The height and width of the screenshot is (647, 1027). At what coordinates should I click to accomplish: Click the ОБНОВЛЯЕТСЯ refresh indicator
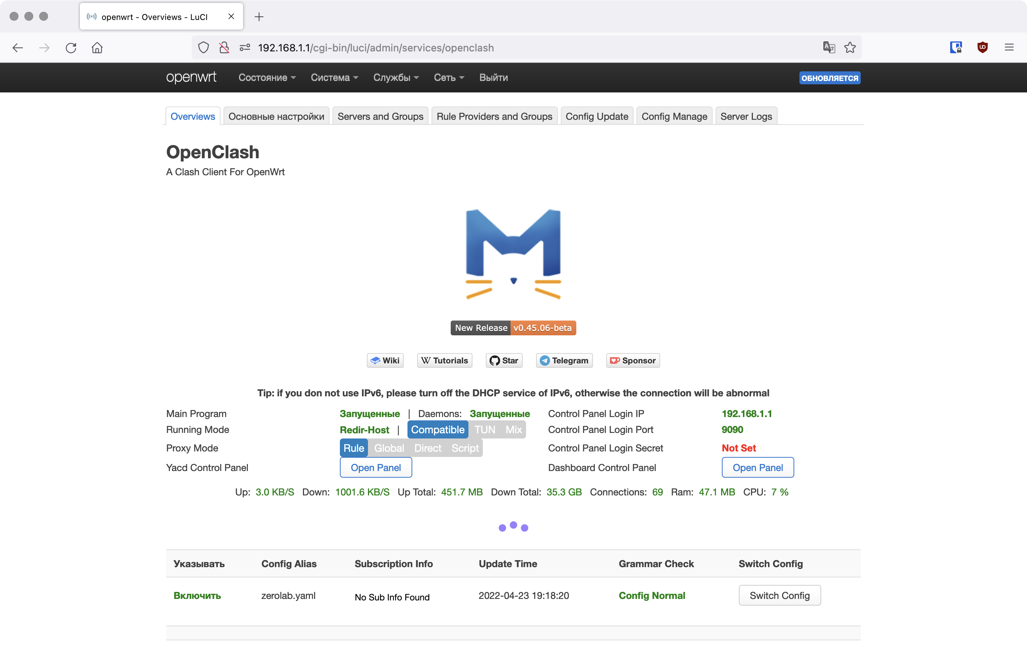click(x=829, y=78)
